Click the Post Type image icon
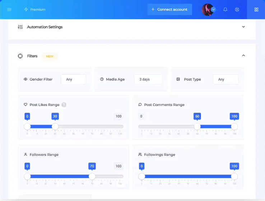Image resolution: width=265 pixels, height=201 pixels. 178,79
